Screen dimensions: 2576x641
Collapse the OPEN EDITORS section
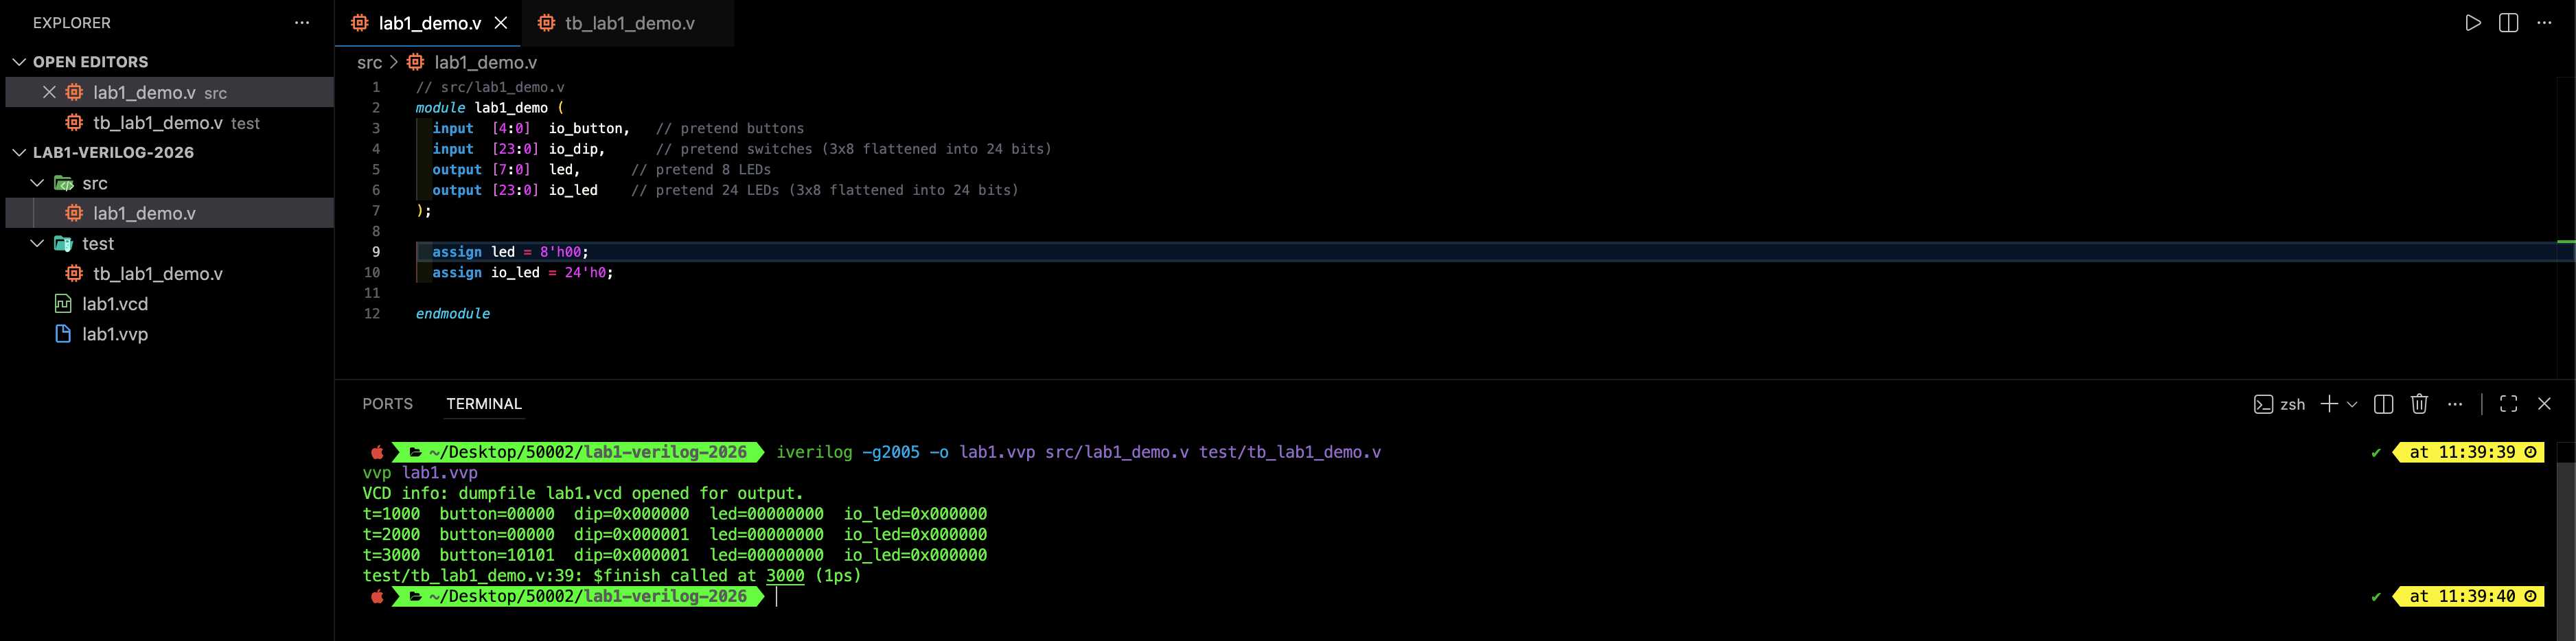pyautogui.click(x=19, y=62)
